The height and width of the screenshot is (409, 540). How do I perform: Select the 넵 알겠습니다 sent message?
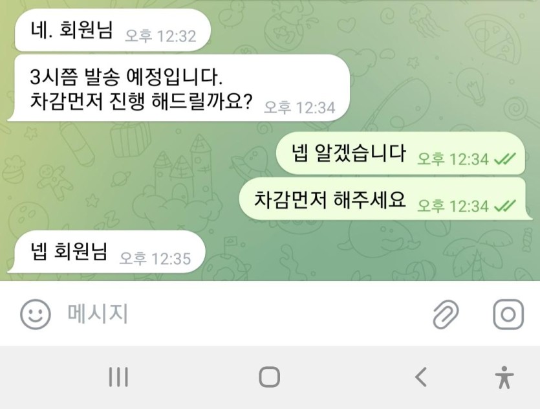pos(400,153)
